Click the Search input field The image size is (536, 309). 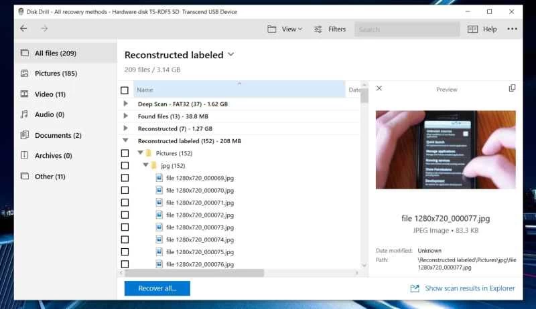pos(407,29)
